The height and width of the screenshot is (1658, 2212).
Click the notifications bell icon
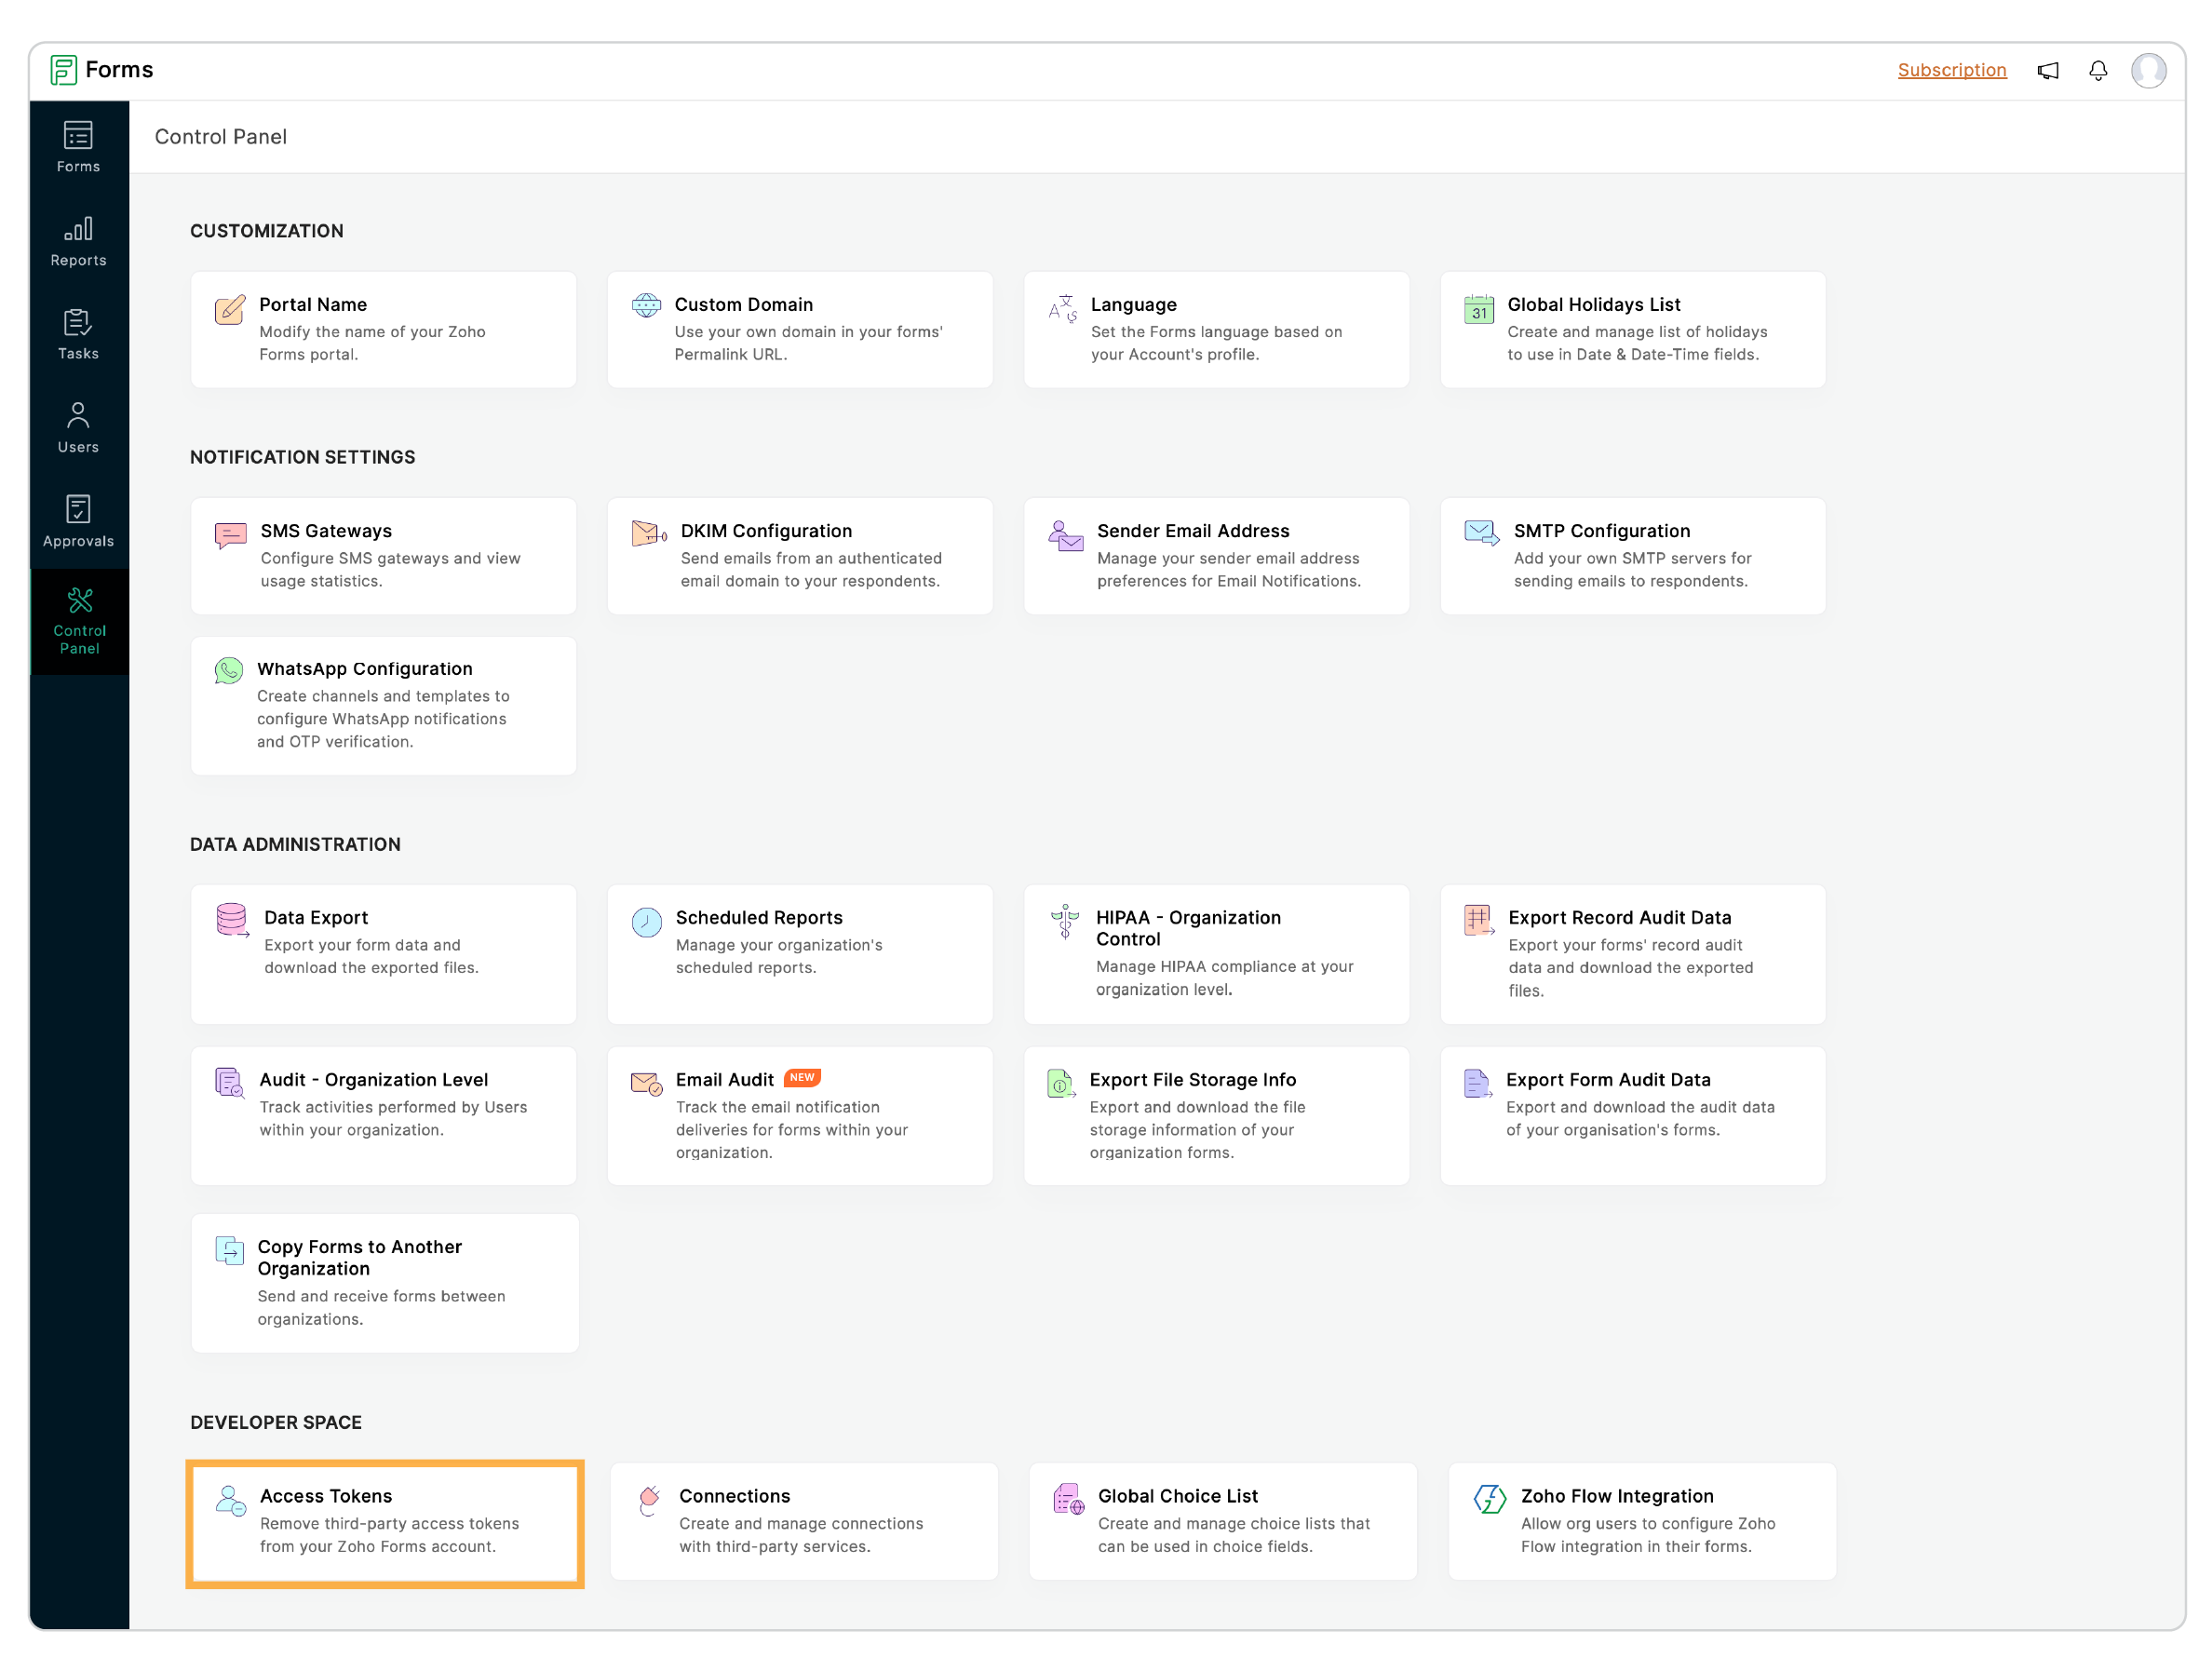tap(2097, 71)
